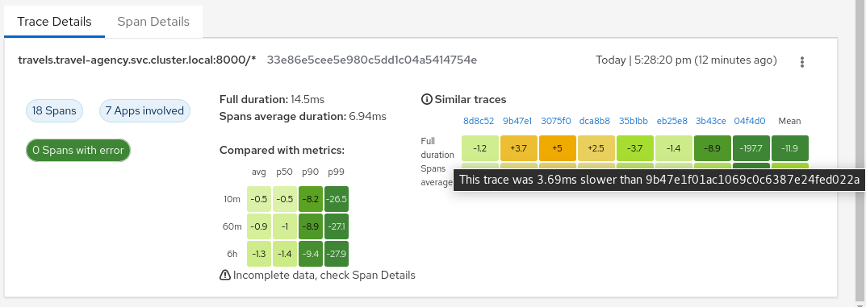Click the -3.7 full duration heatmap cell

pyautogui.click(x=635, y=148)
